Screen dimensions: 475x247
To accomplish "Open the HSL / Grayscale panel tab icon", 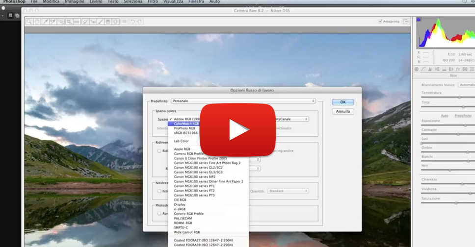I will pos(437,69).
